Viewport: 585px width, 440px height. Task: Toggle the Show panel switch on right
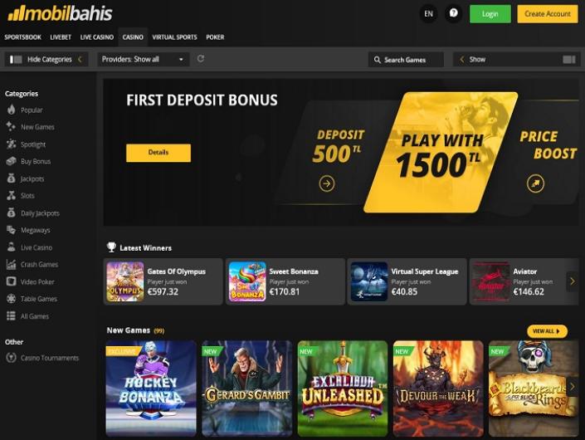tap(569, 59)
